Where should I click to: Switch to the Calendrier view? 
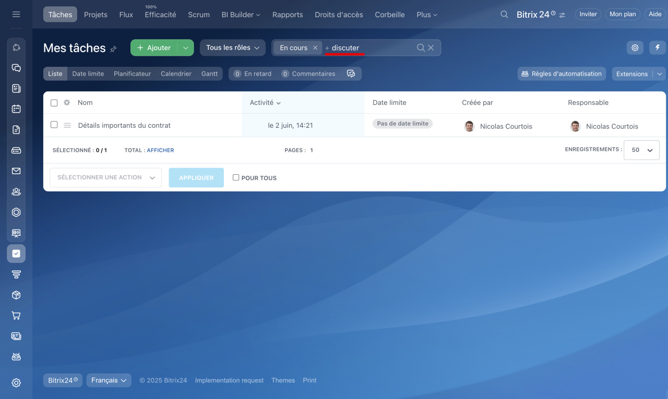[x=176, y=74]
